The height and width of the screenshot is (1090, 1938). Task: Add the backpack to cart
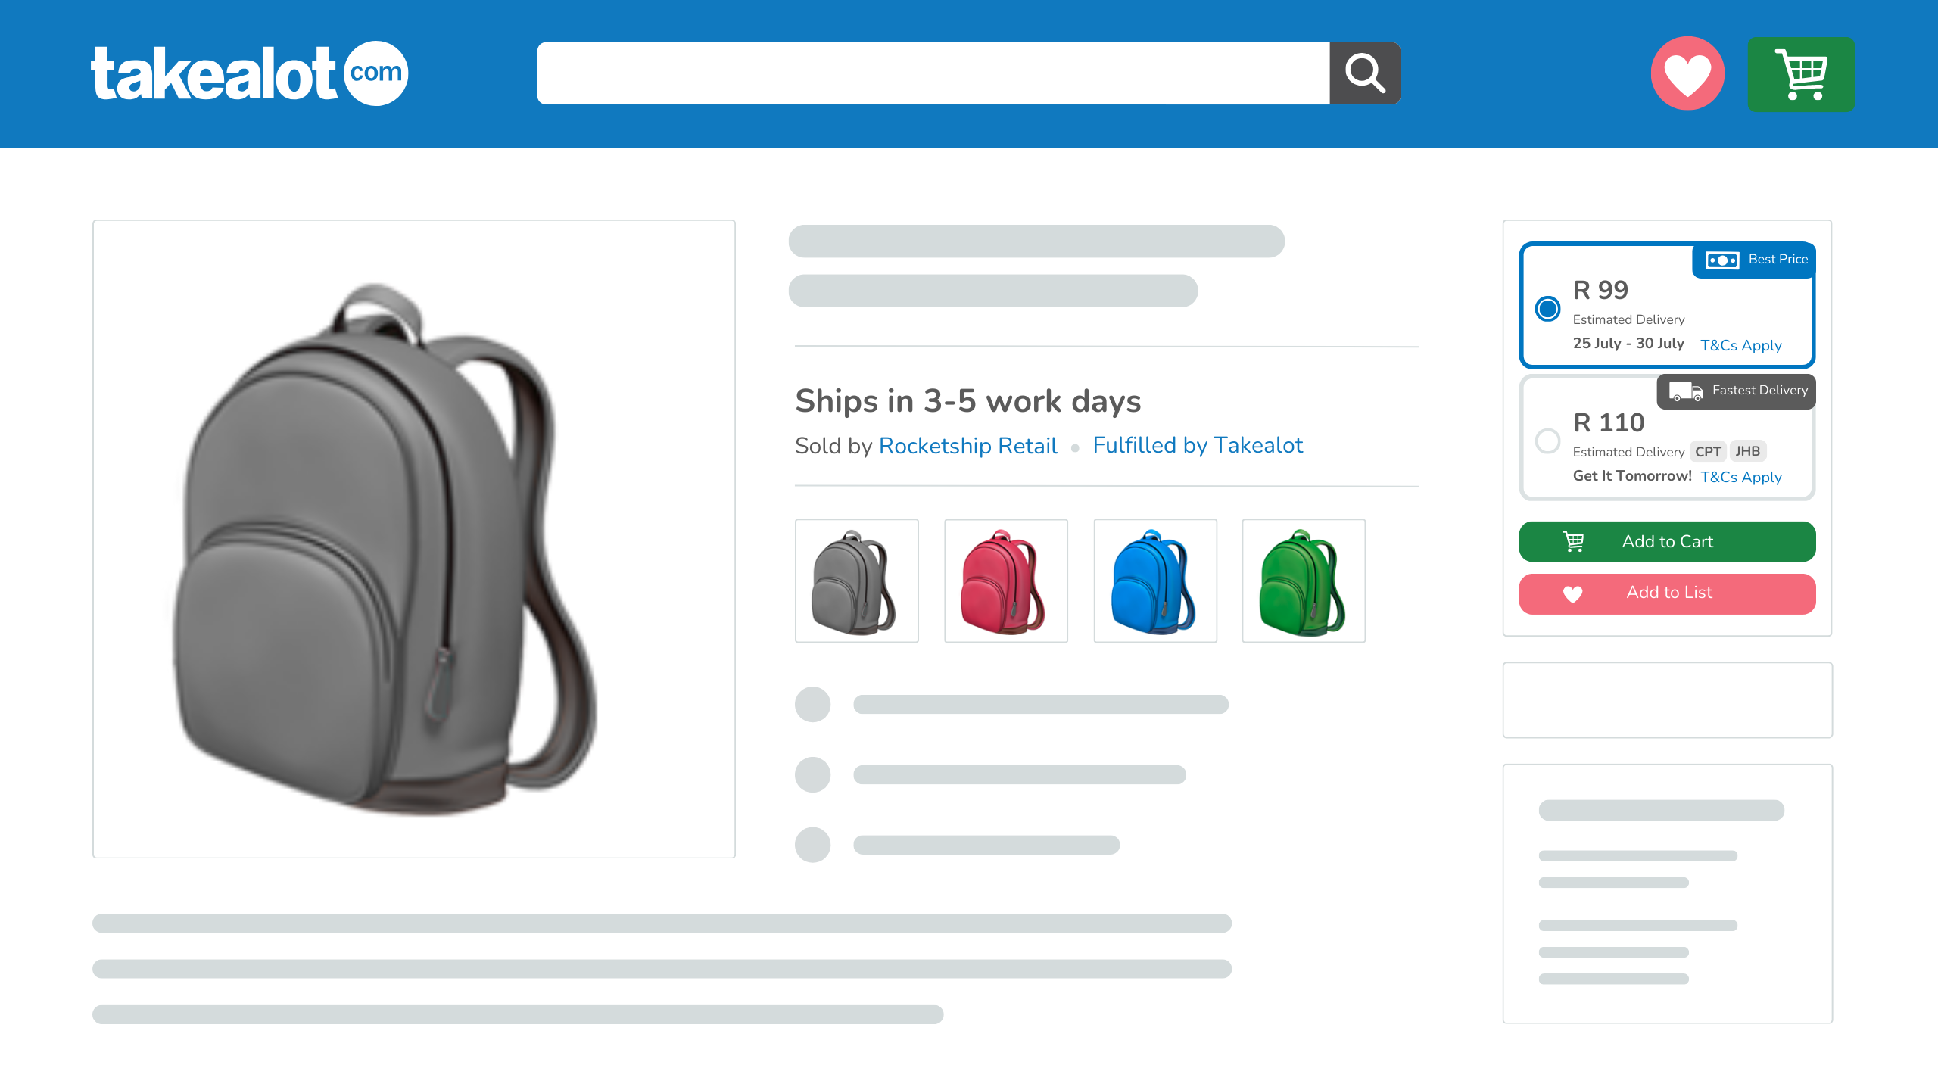tap(1667, 541)
